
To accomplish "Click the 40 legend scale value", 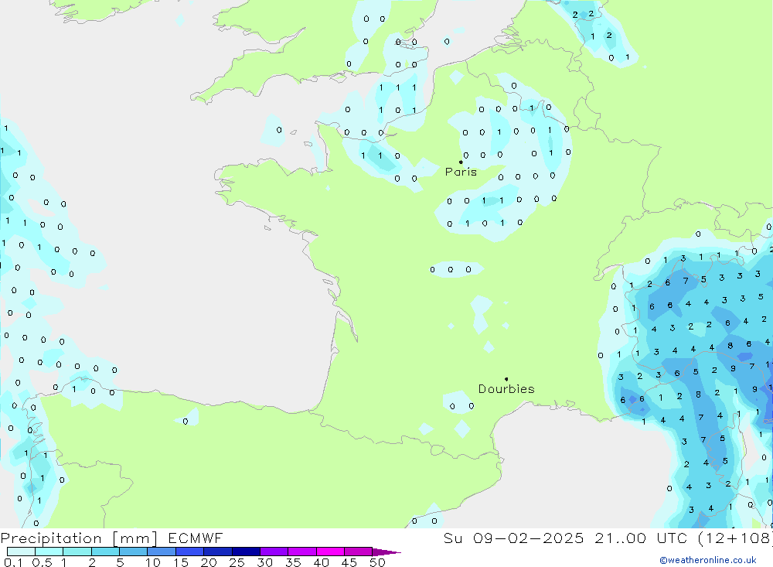I will 322,562.
